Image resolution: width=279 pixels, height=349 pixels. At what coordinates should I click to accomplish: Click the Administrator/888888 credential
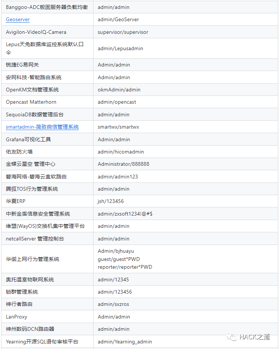point(124,164)
